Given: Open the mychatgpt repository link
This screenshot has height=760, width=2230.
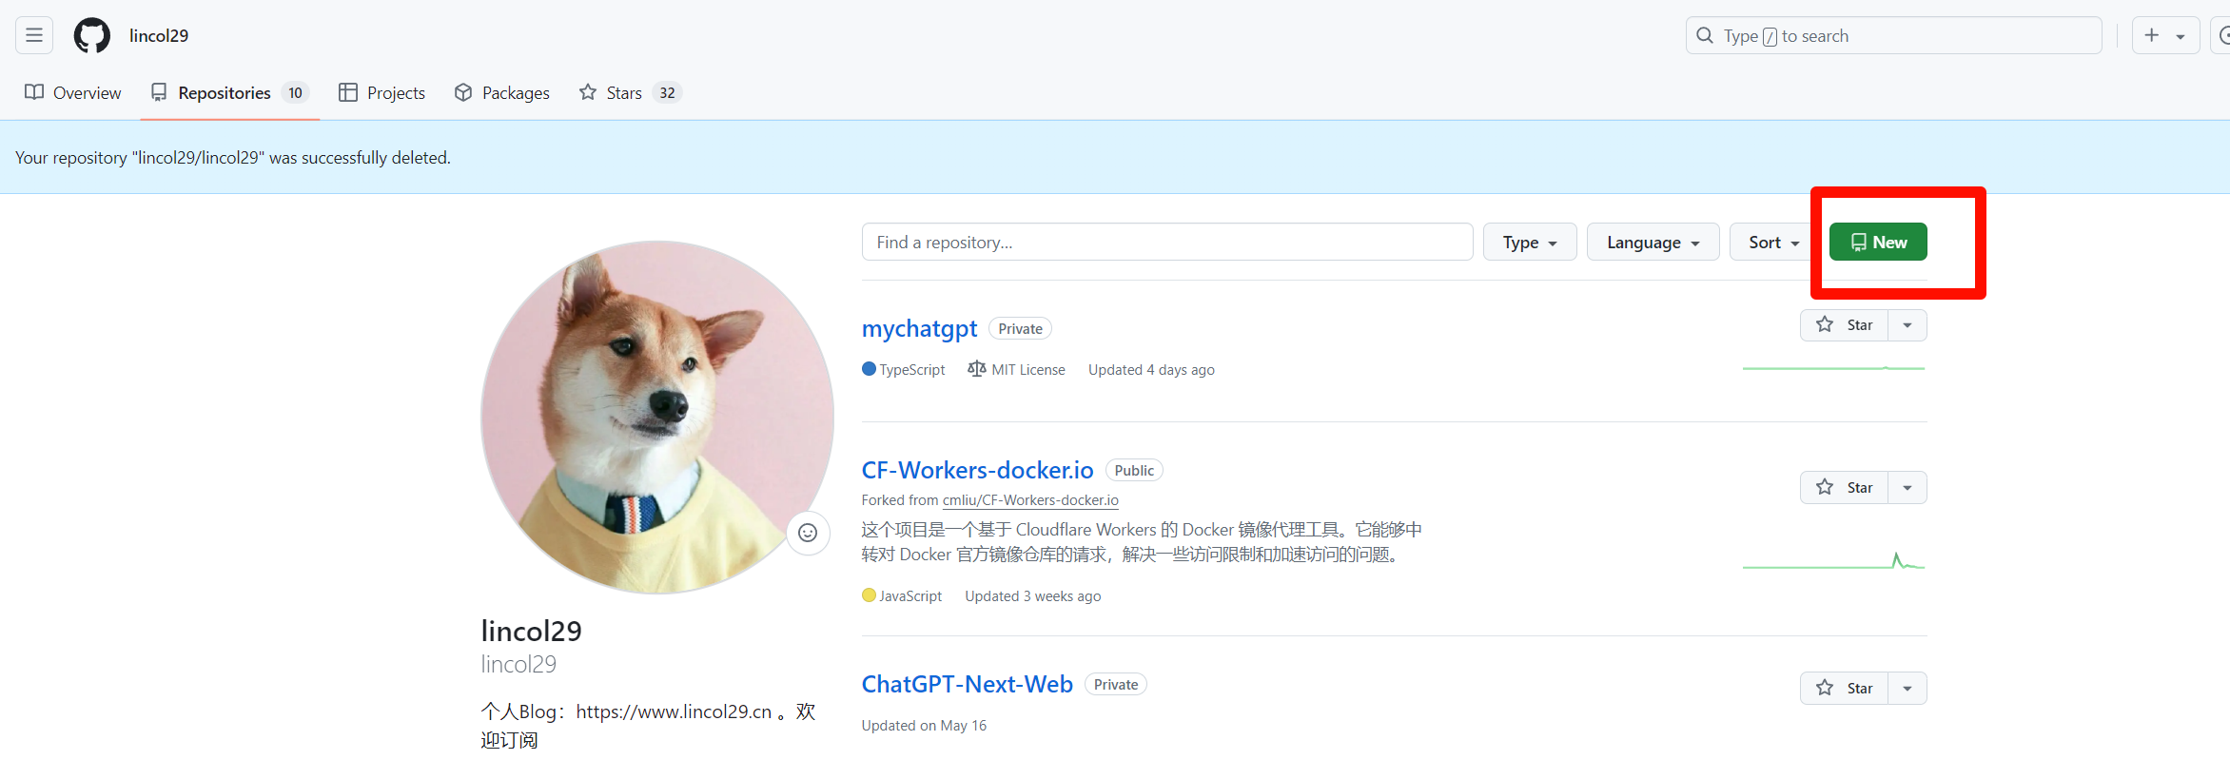Looking at the screenshot, I should coord(919,328).
